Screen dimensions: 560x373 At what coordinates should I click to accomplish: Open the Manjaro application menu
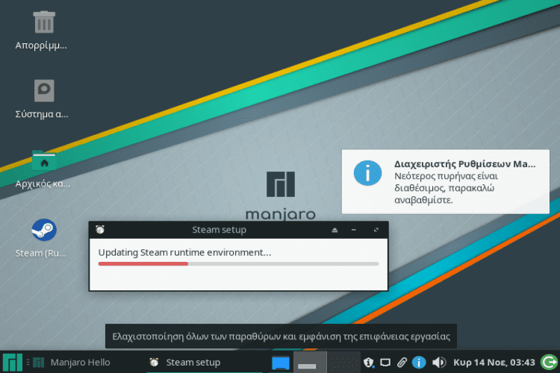(13, 363)
